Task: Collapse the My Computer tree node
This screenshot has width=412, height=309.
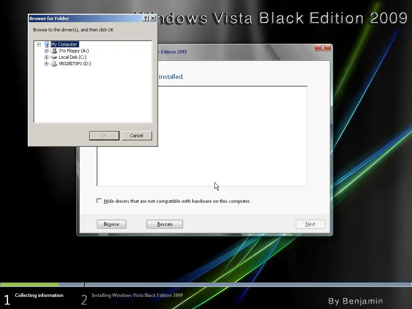Action: 39,44
